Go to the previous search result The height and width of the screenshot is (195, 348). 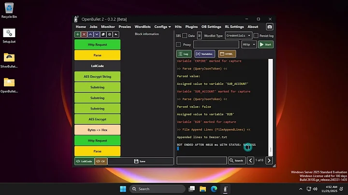pos(250,160)
